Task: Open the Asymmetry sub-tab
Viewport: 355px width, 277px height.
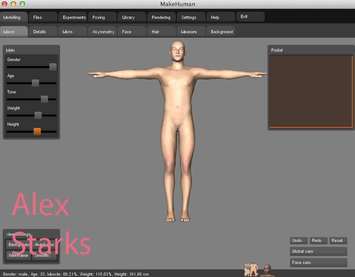Action: (102, 32)
